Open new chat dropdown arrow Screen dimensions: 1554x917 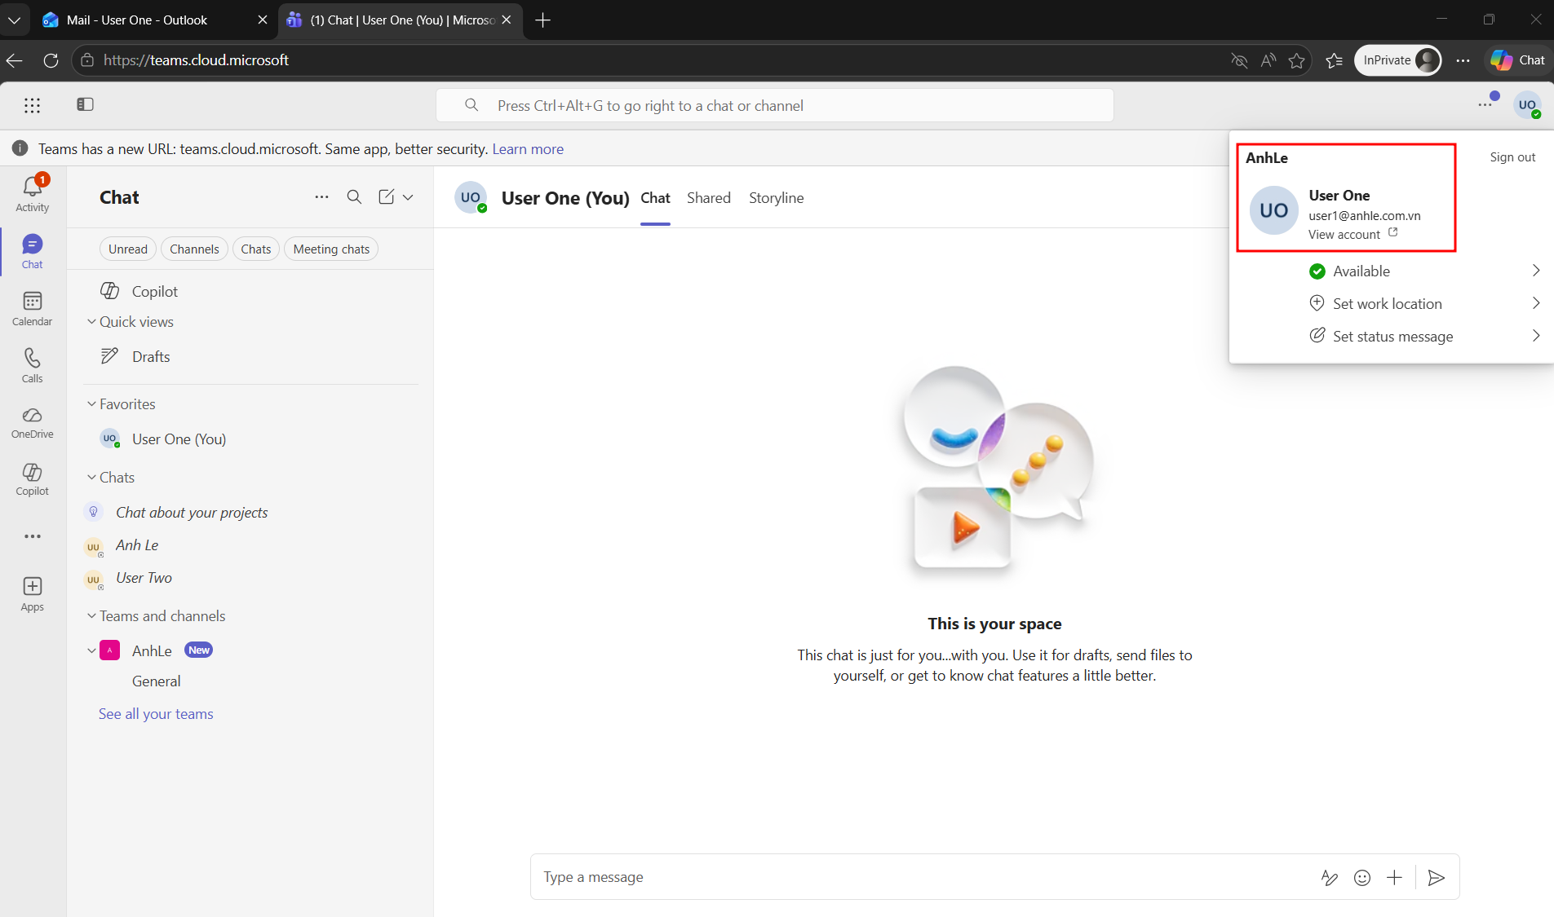(x=408, y=196)
